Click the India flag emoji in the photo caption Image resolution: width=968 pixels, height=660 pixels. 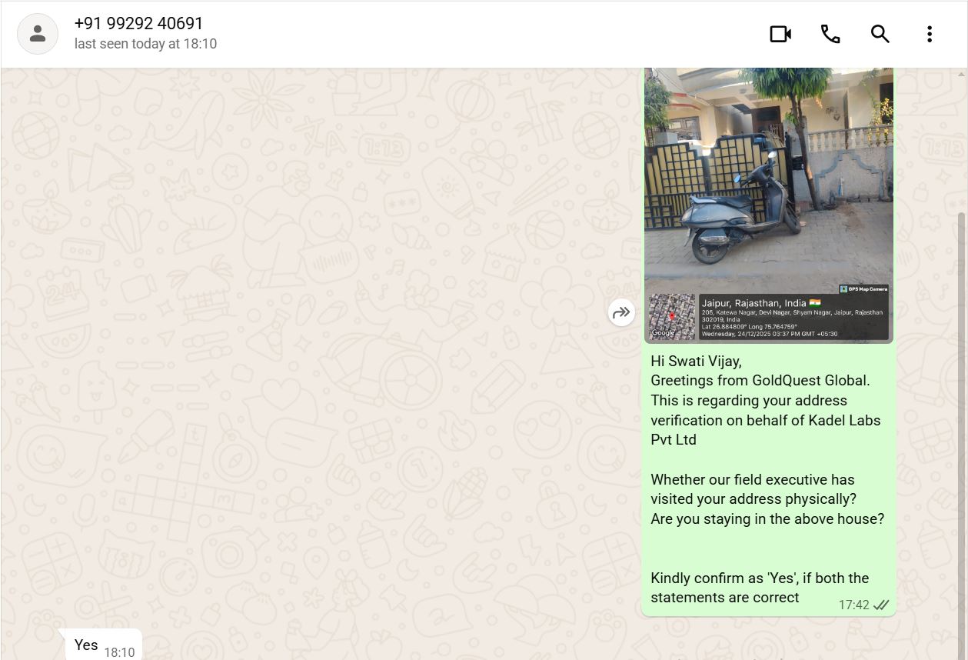tap(815, 303)
